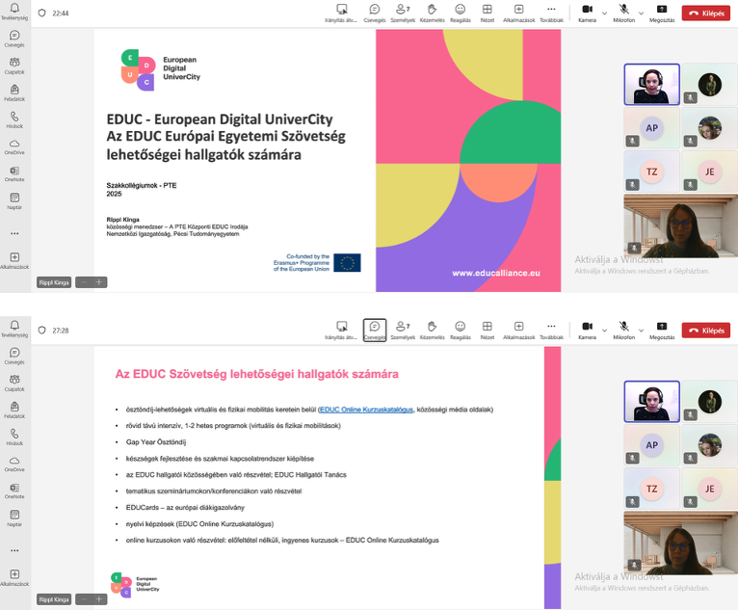Click Megosztás share in the 22:44 meeting toolbar
The width and height of the screenshot is (738, 610).
click(662, 13)
